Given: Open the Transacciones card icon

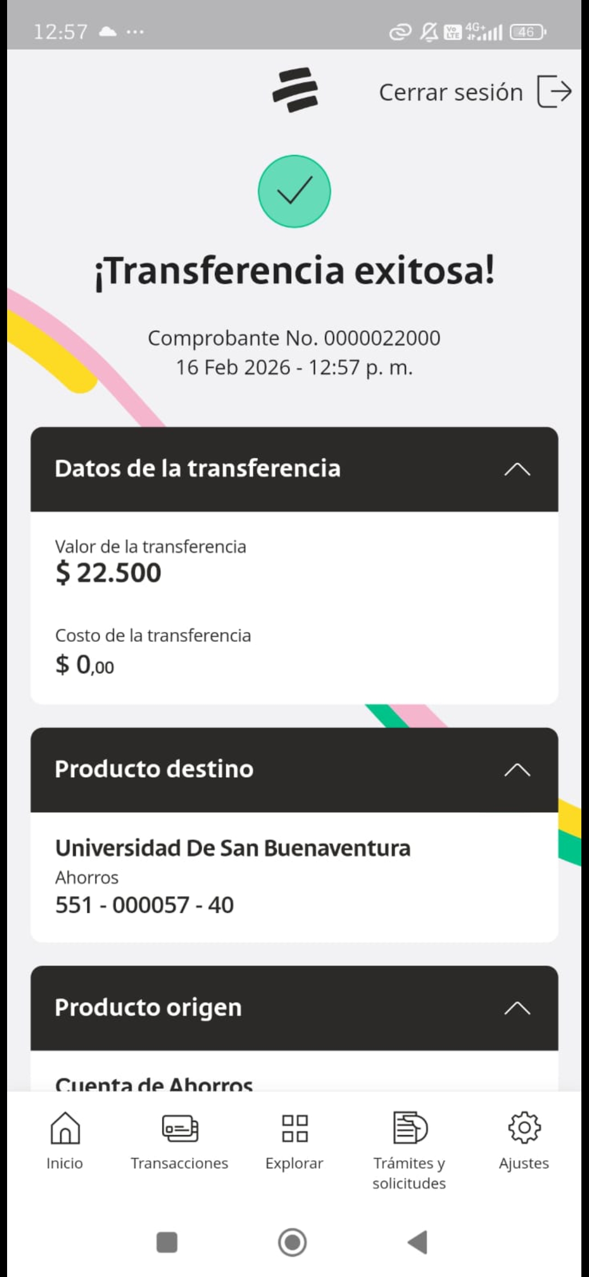Looking at the screenshot, I should click(x=180, y=1128).
